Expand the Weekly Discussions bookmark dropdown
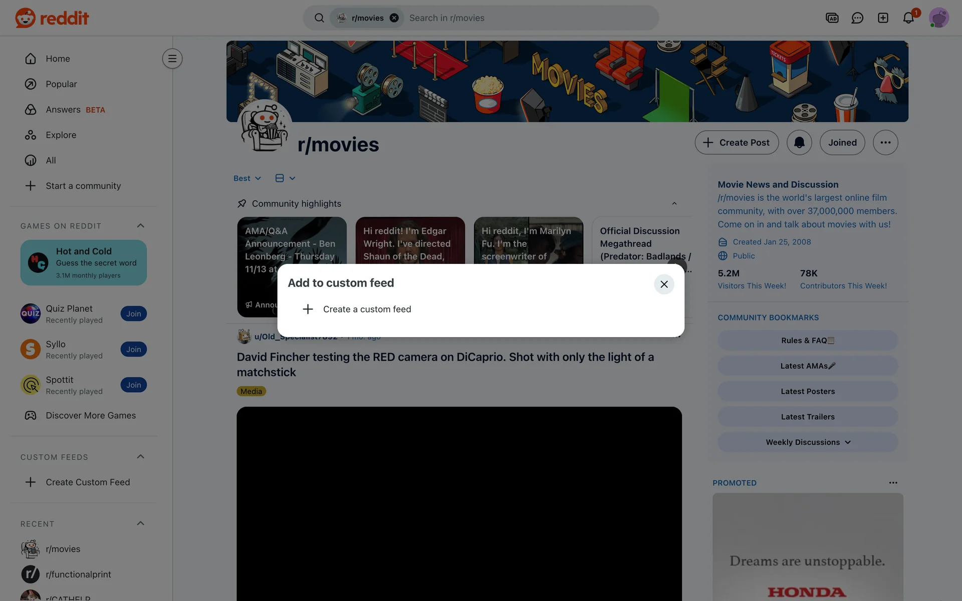962x601 pixels. (x=808, y=442)
